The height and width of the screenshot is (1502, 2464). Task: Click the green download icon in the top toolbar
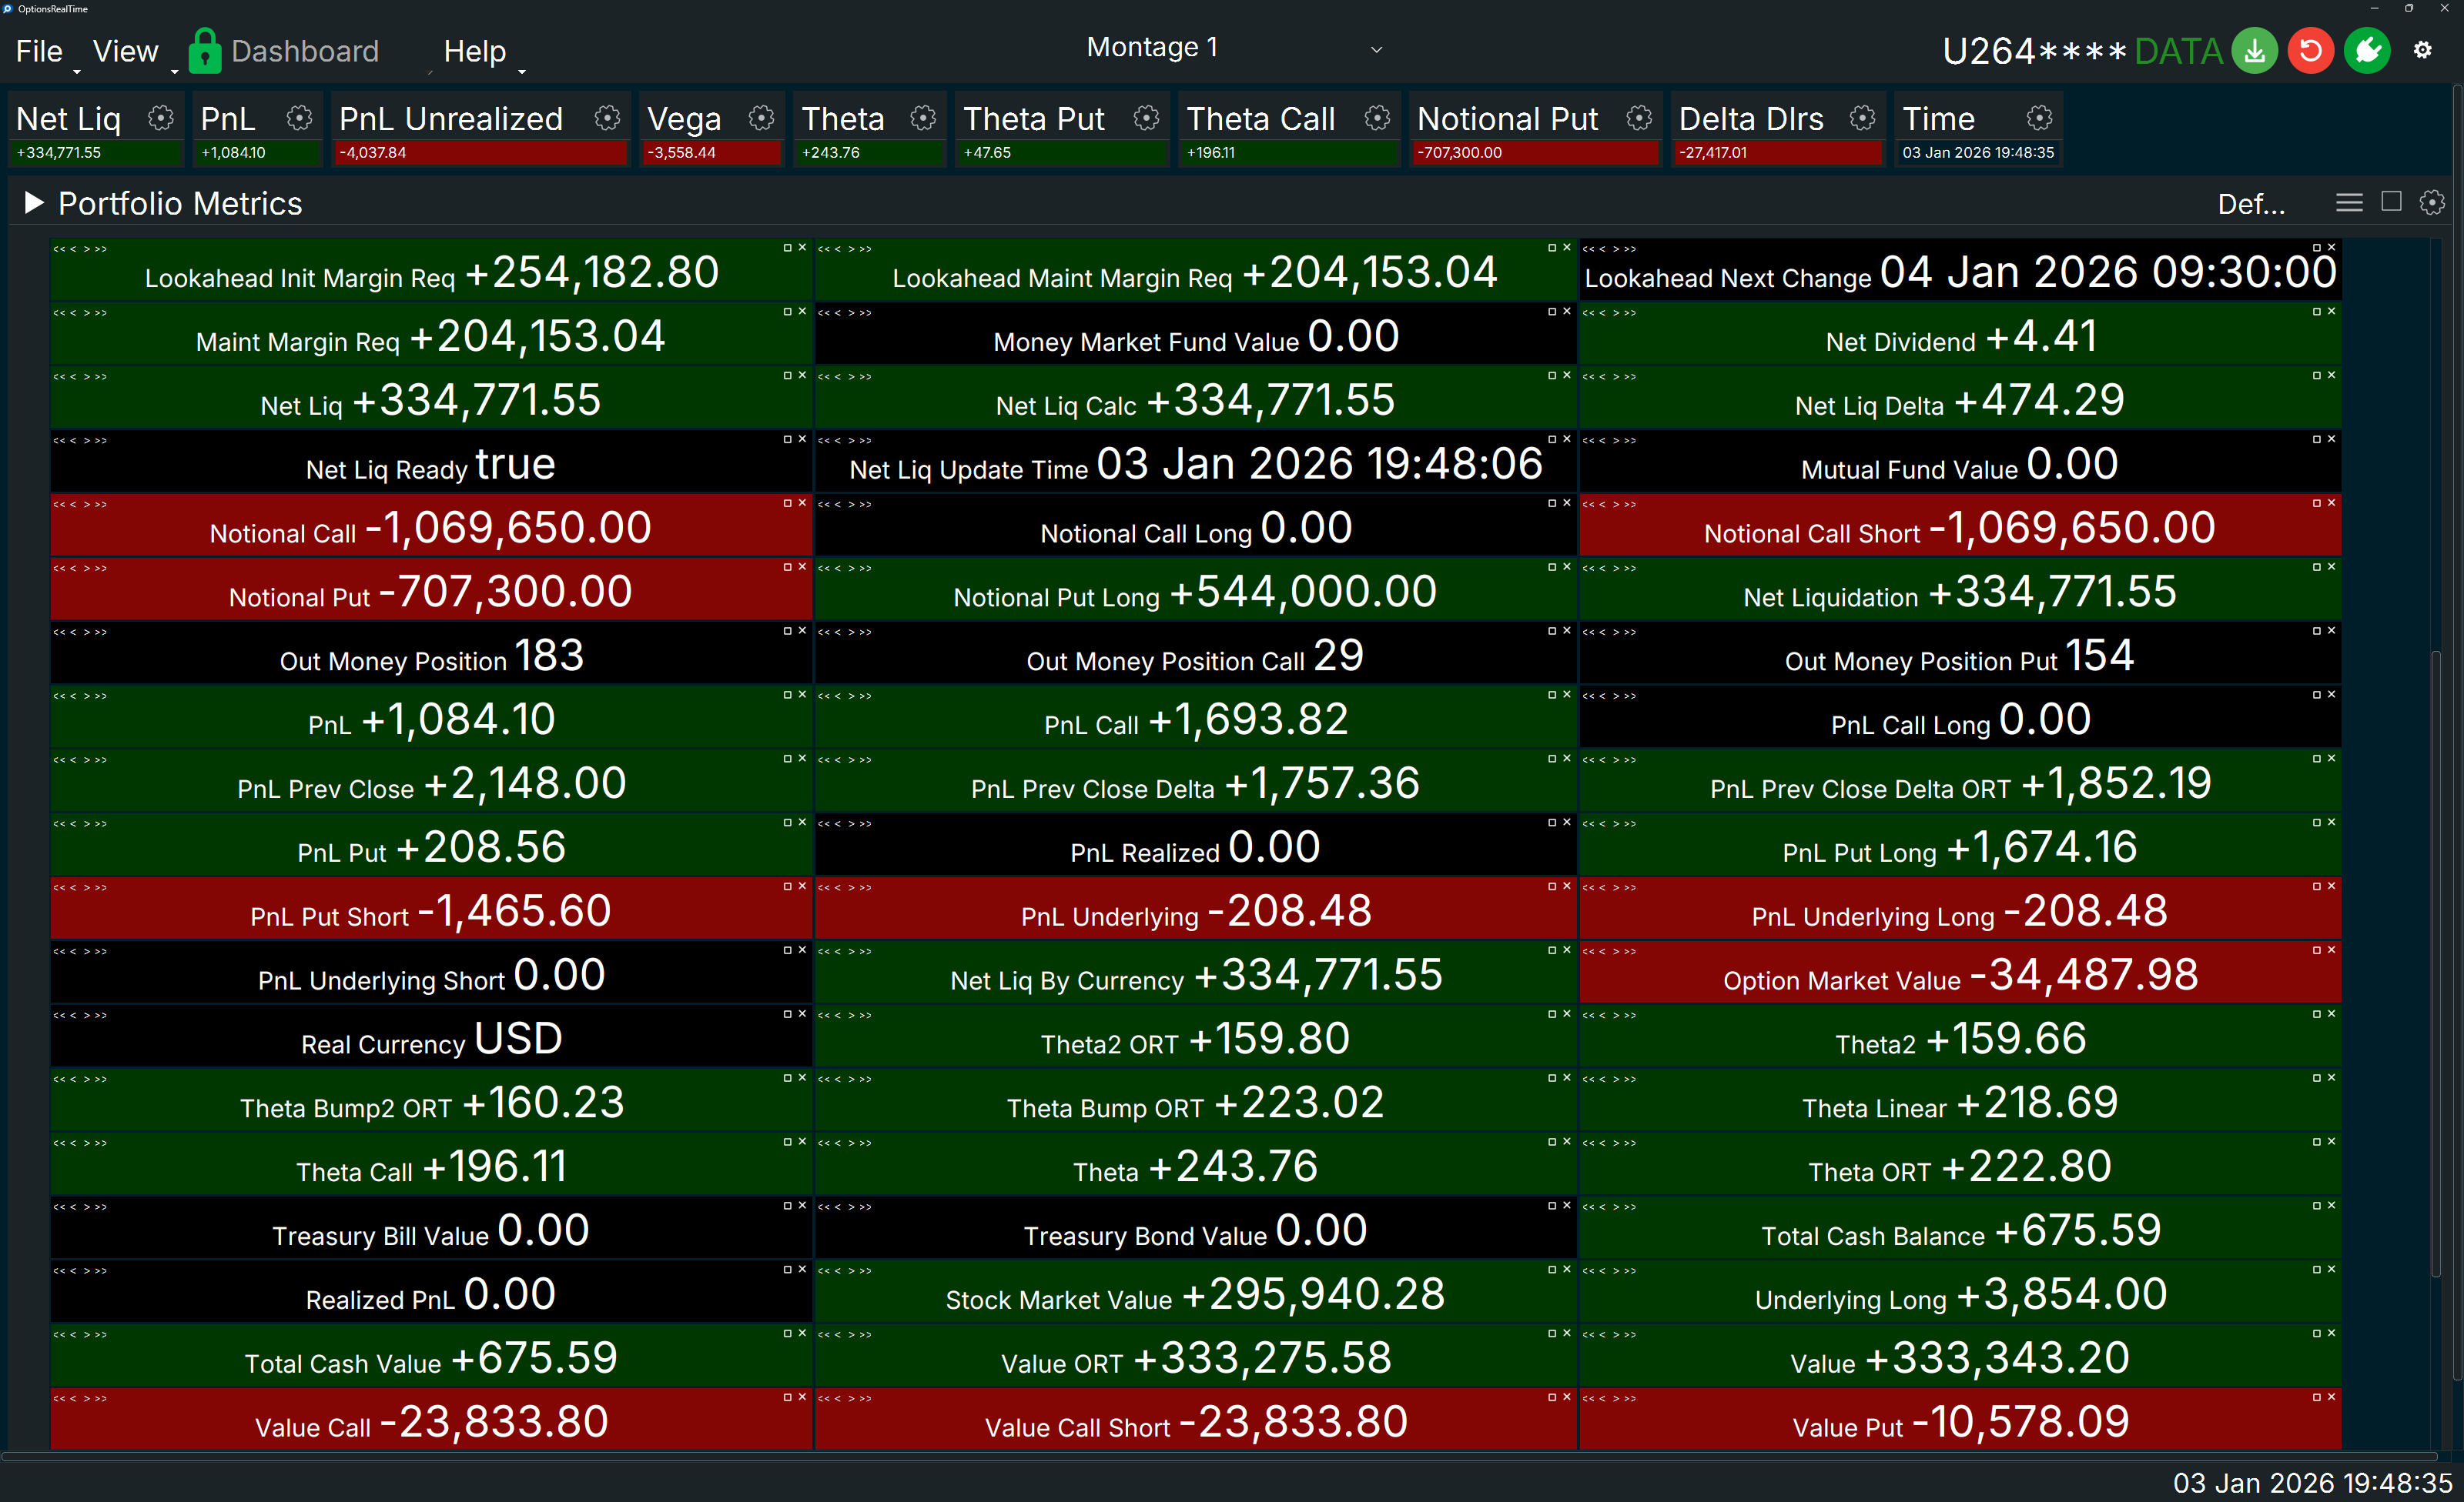[x=2255, y=50]
